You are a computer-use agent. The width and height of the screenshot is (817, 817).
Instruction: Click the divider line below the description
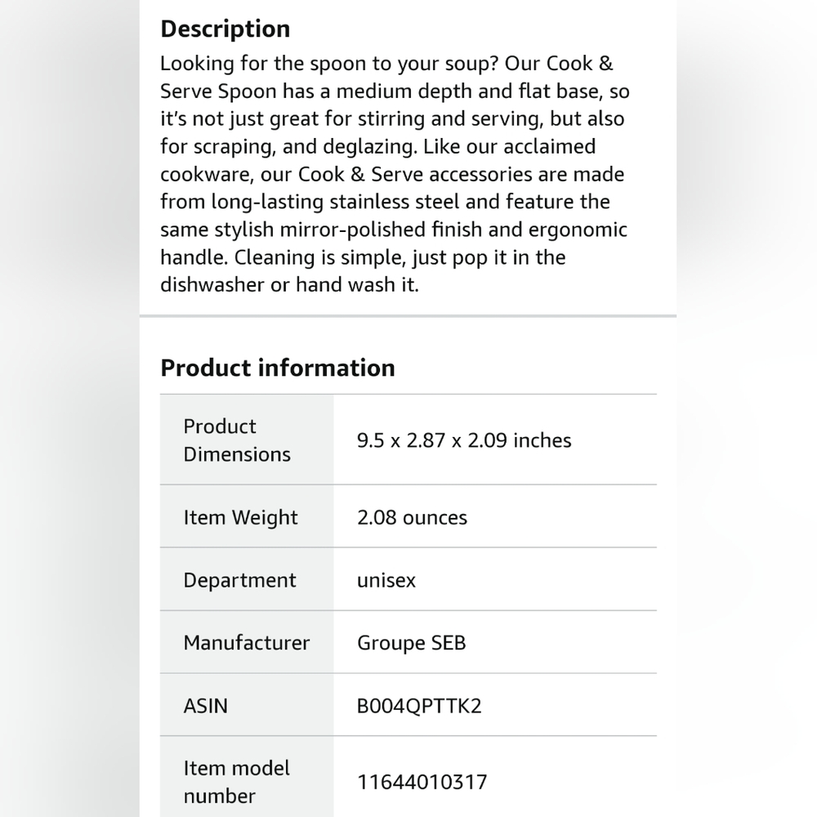pyautogui.click(x=408, y=315)
